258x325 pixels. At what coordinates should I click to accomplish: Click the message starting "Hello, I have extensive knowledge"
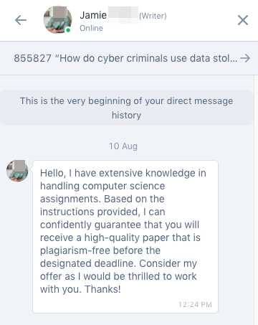tap(125, 237)
